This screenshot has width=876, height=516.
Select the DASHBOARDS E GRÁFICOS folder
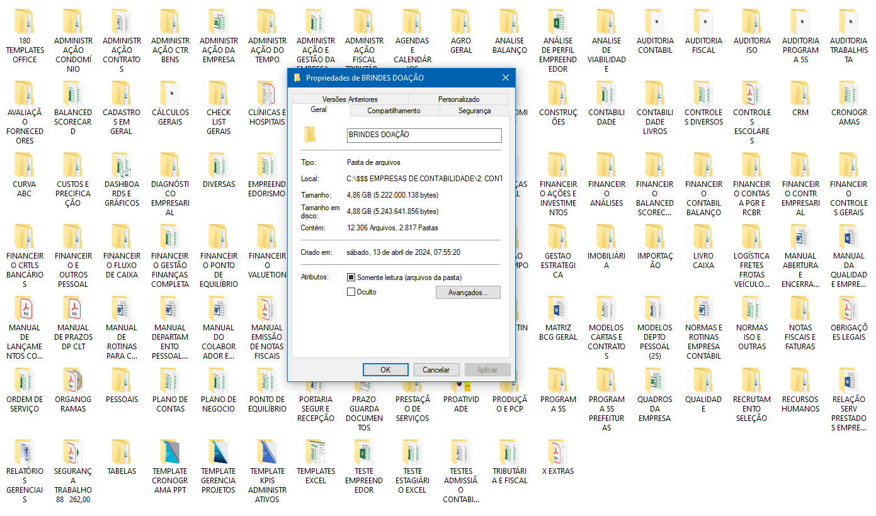[x=122, y=165]
